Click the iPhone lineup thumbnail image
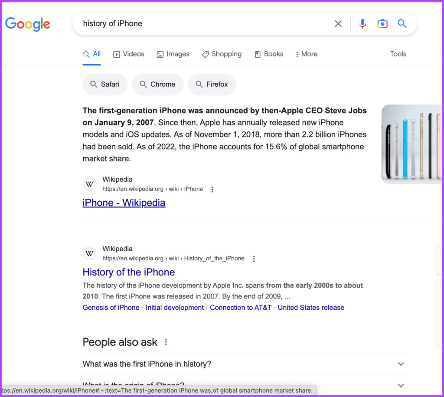This screenshot has height=397, width=444. tap(412, 144)
